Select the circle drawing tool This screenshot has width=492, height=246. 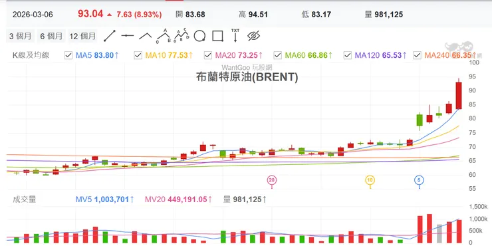pyautogui.click(x=199, y=36)
